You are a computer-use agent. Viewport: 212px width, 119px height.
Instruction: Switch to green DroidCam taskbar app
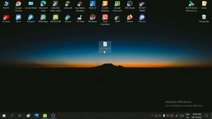[45, 116]
